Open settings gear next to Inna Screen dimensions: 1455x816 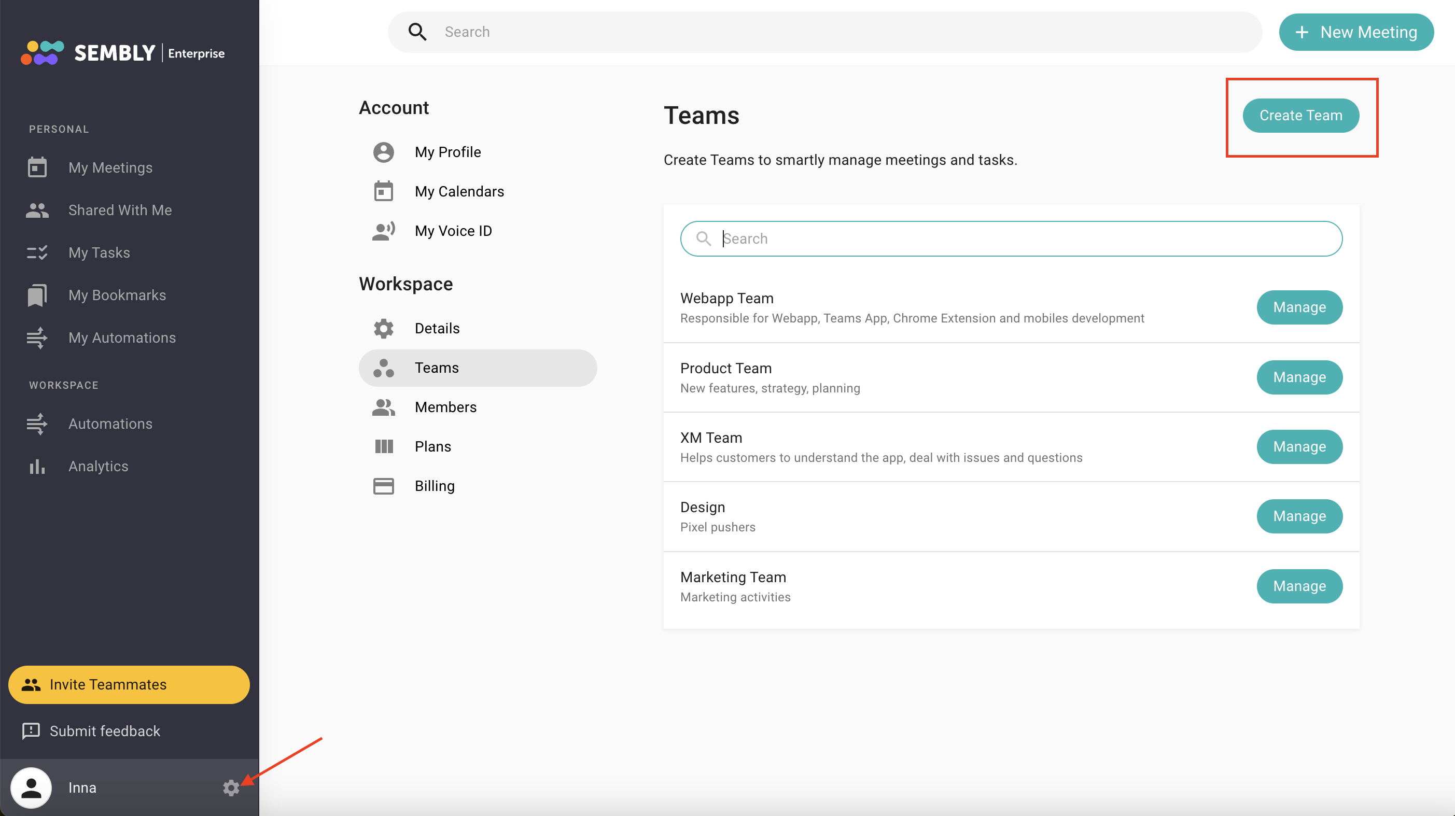tap(230, 788)
